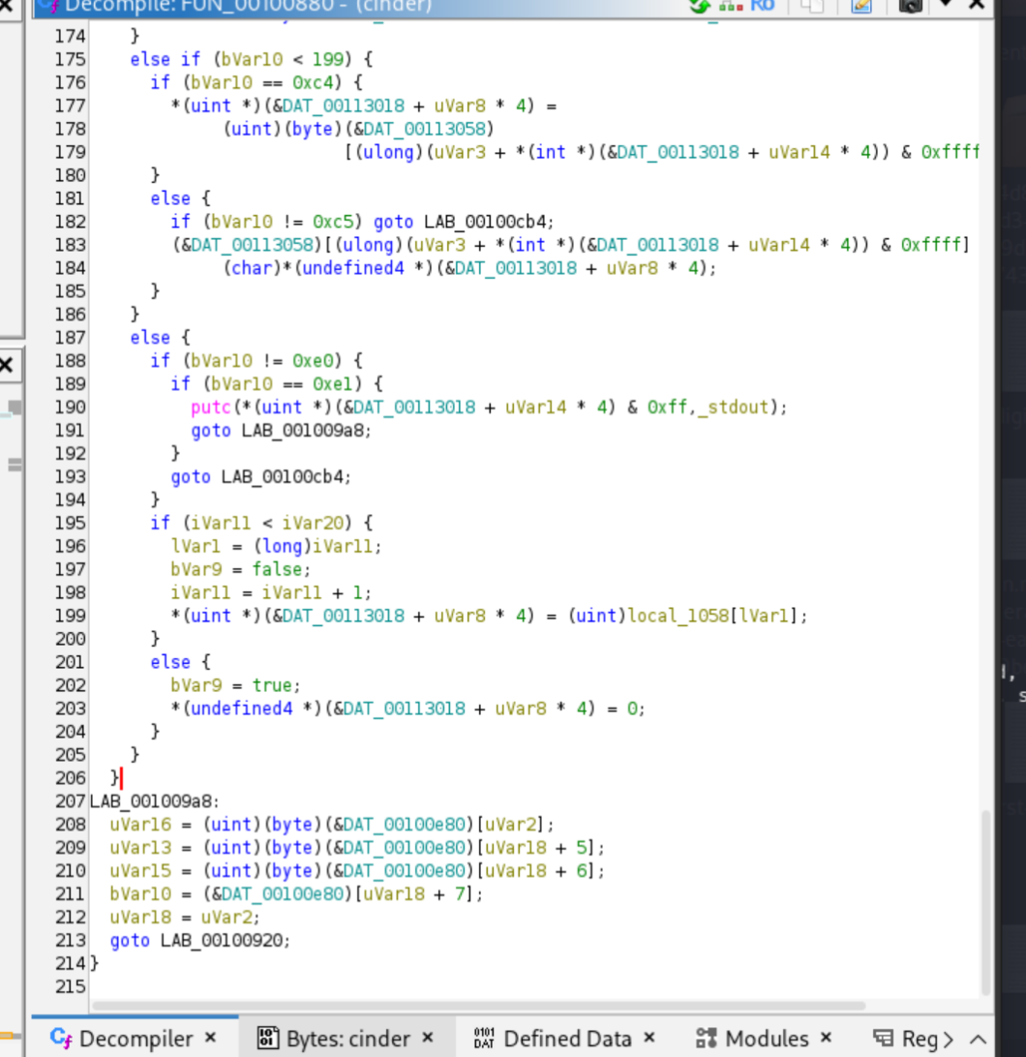
Task: Click the export/edit pencil icon
Action: (861, 6)
